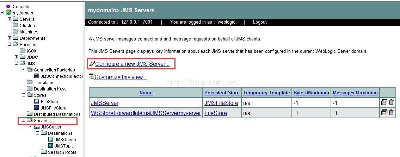Click the JMSFileStore icon in Stores tree
This screenshot has height=157, width=400.
[37, 108]
